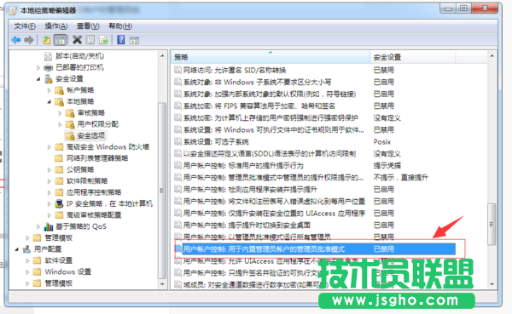The image size is (512, 314).
Task: Select 高级审核策略配置 in the tree
Action: 94,215
